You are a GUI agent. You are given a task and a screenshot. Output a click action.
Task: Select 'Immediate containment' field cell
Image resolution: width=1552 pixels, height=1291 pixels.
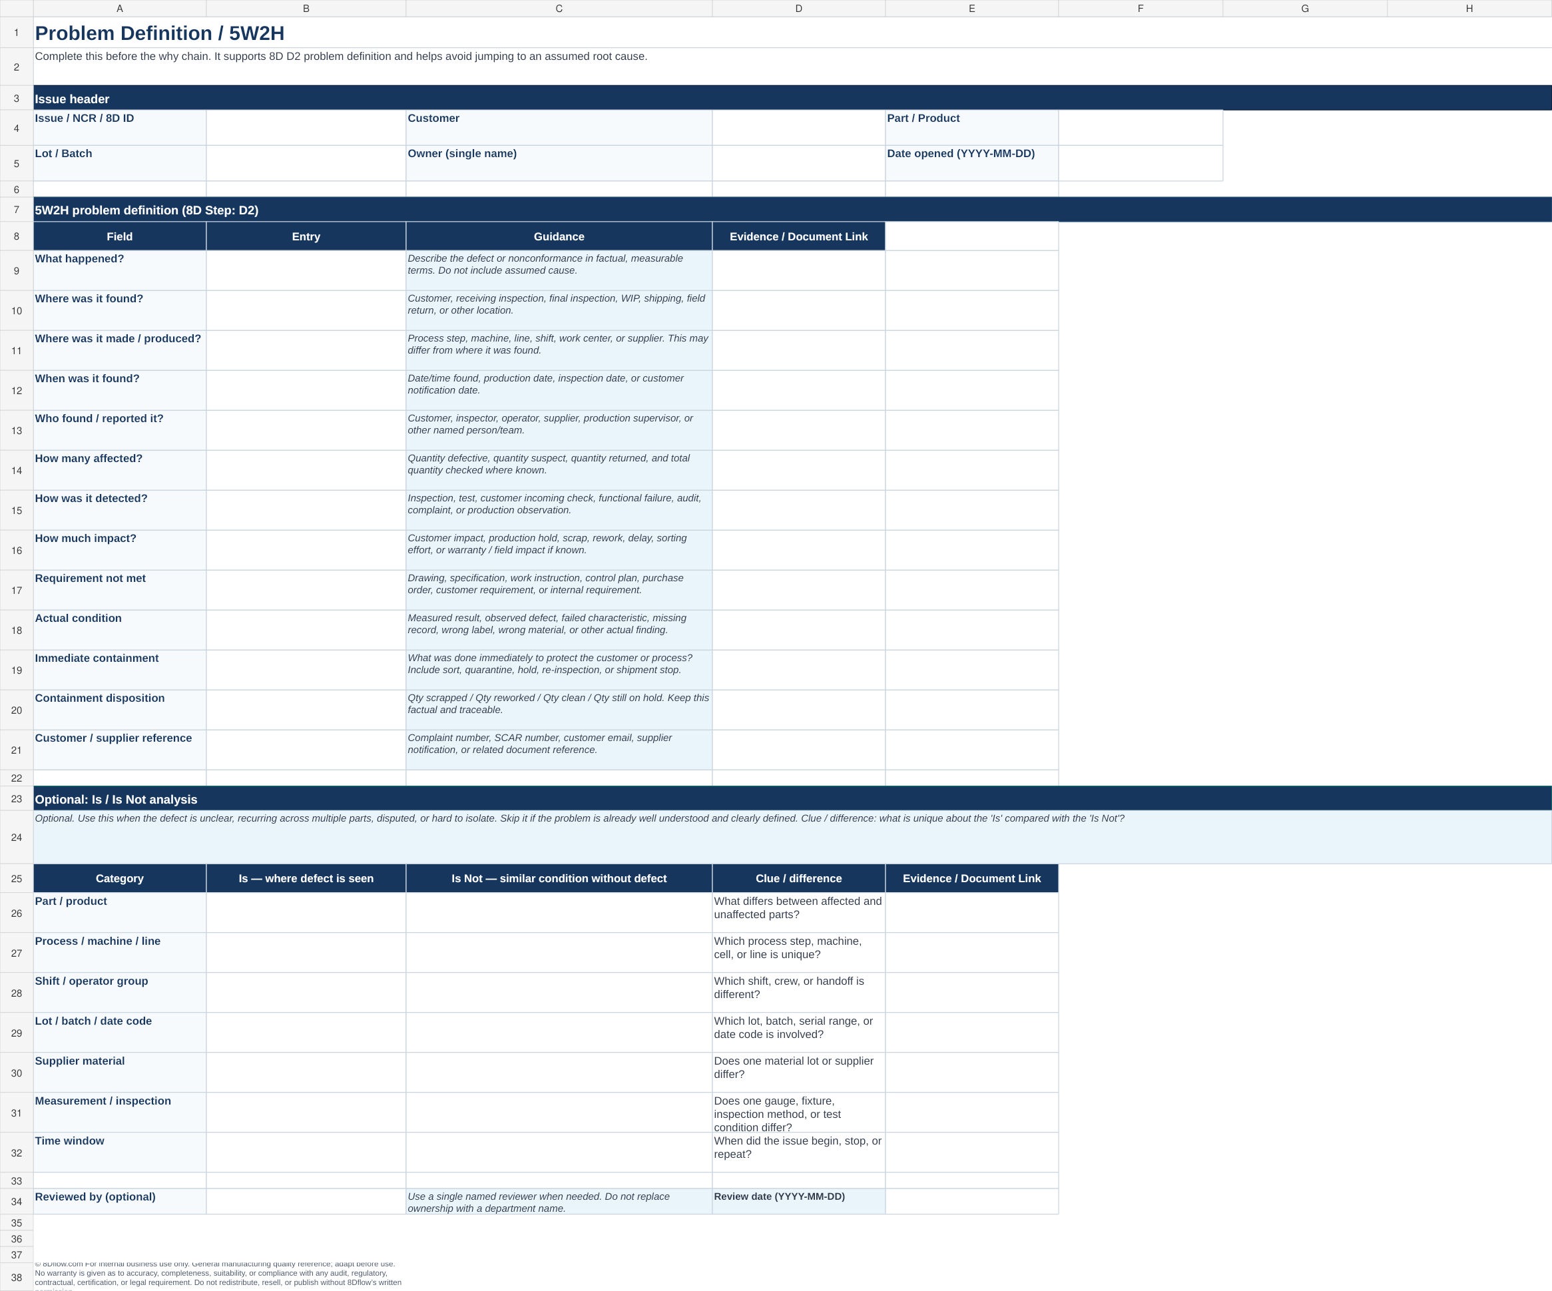(x=120, y=670)
